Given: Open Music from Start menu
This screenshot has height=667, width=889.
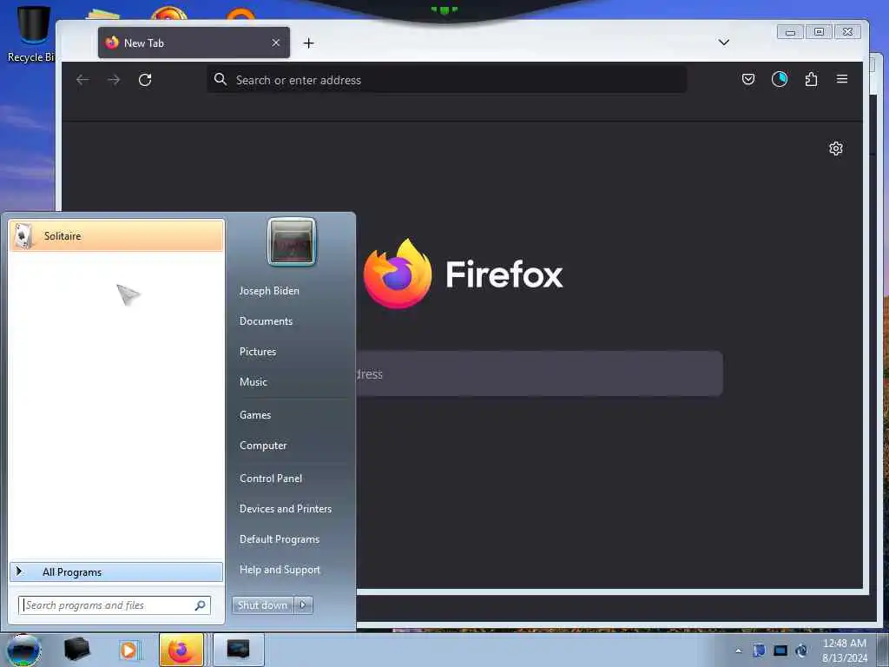Looking at the screenshot, I should (254, 382).
